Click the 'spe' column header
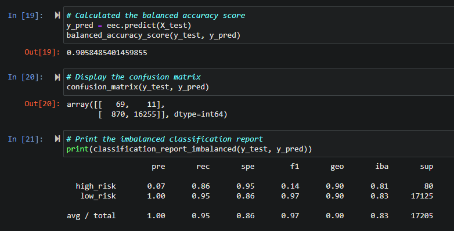Screen dimensions: 454x231 click(248, 167)
